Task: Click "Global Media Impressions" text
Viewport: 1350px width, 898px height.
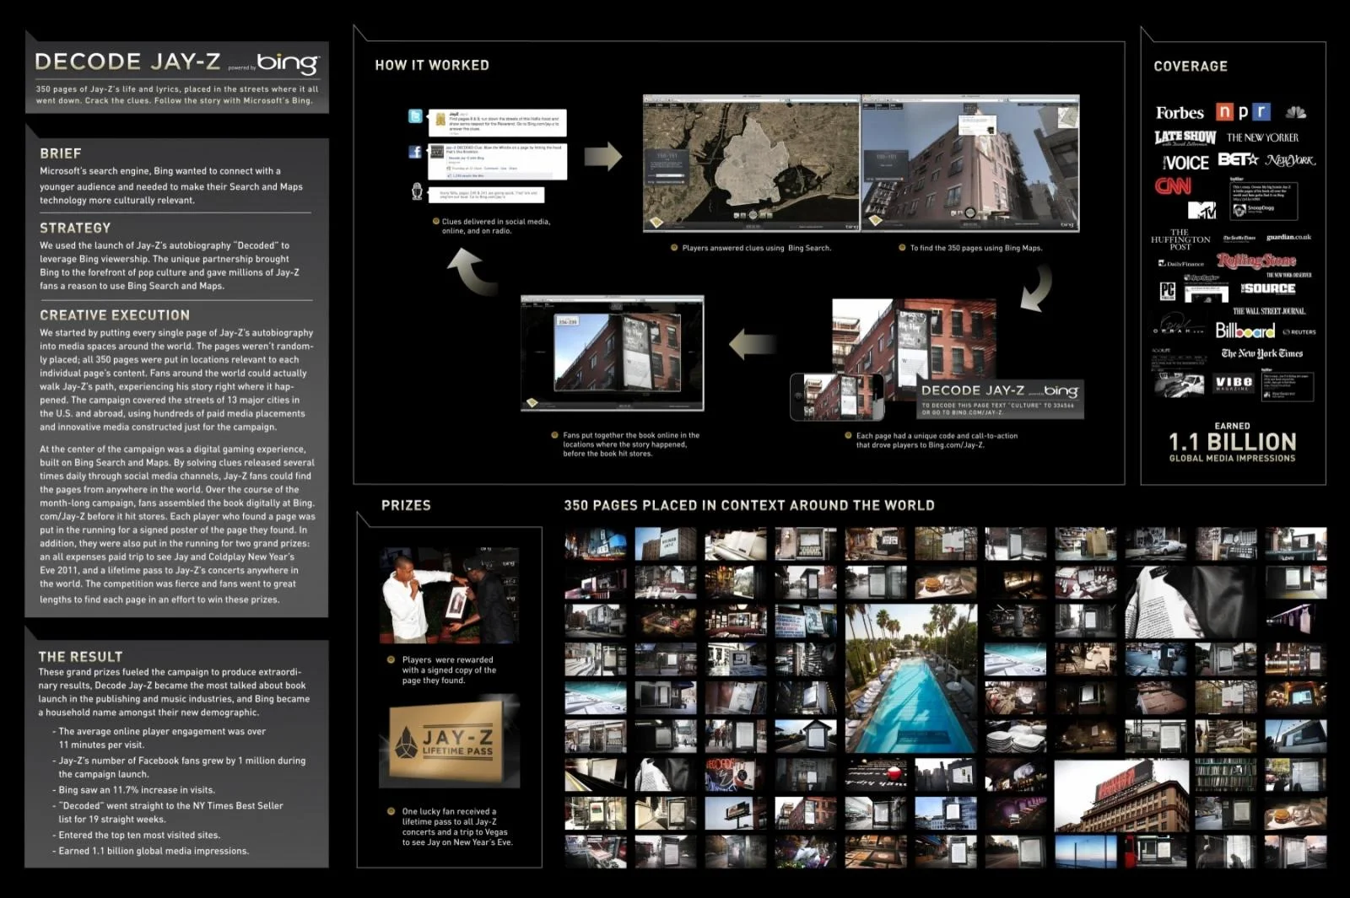Action: (x=1232, y=459)
